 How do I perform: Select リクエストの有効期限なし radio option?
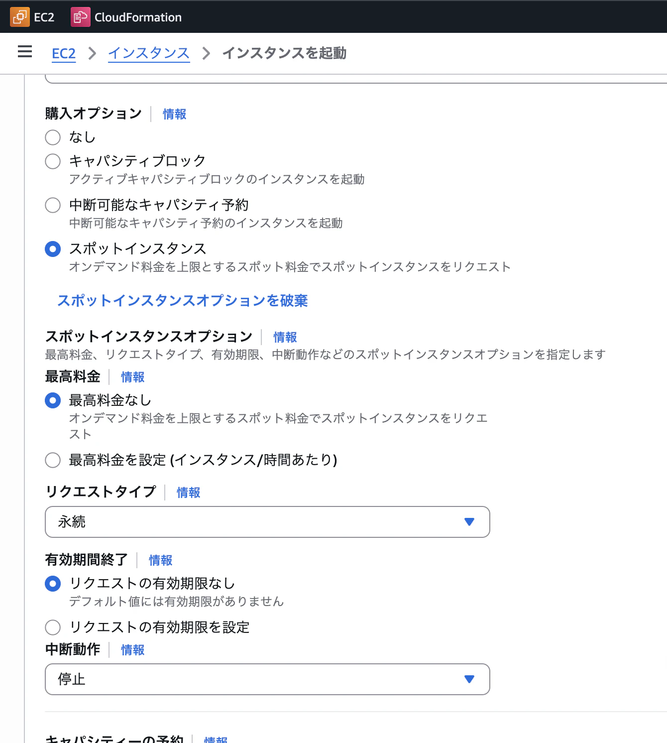pos(53,584)
